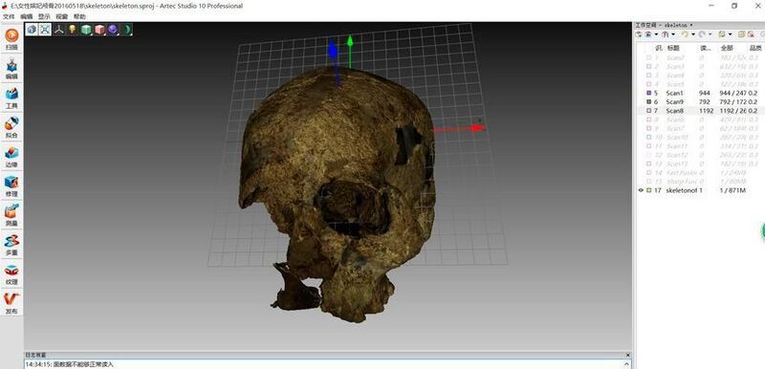The height and width of the screenshot is (369, 765).
Task: Sort by the 全部 column header
Action: pos(727,48)
